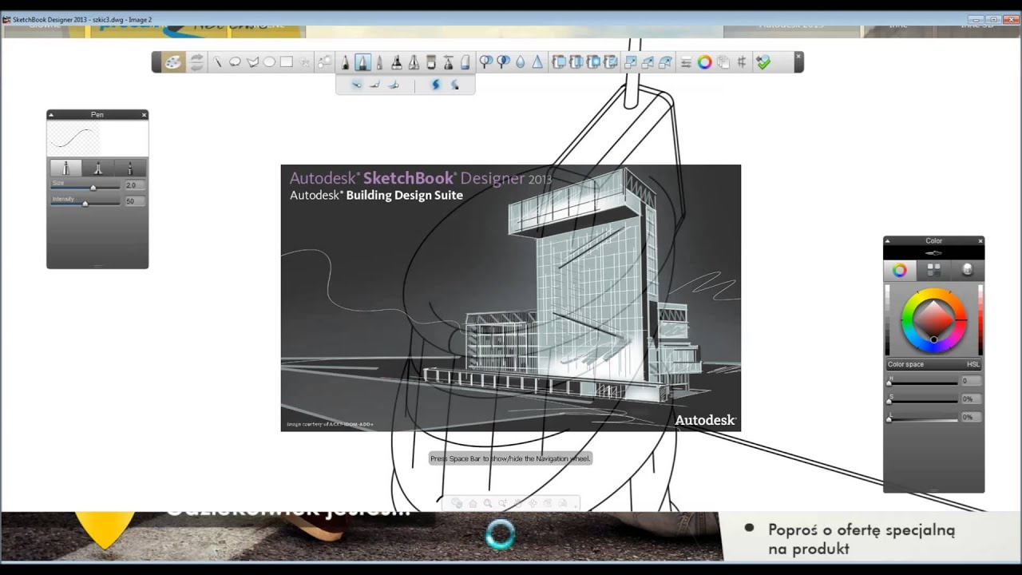Screen dimensions: 1022x575
Task: Select the triangle sharpen tool
Action: [537, 62]
